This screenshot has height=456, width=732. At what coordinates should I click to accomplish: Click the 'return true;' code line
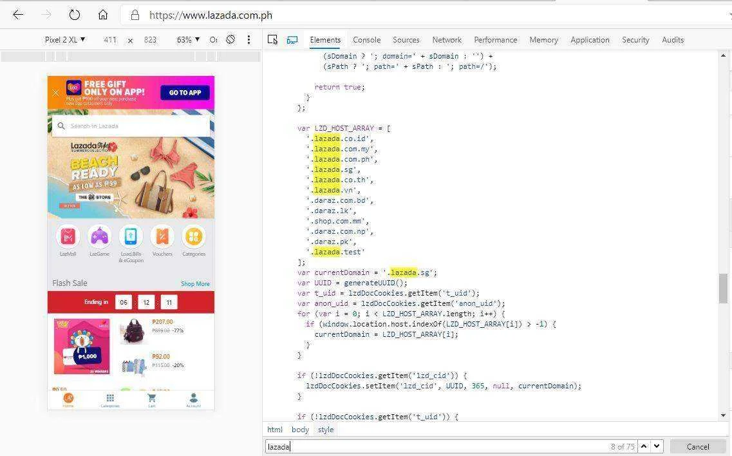click(x=339, y=87)
